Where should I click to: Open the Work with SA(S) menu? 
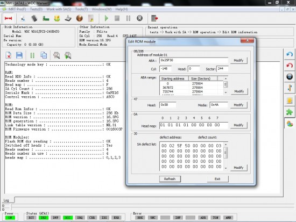tap(59, 9)
